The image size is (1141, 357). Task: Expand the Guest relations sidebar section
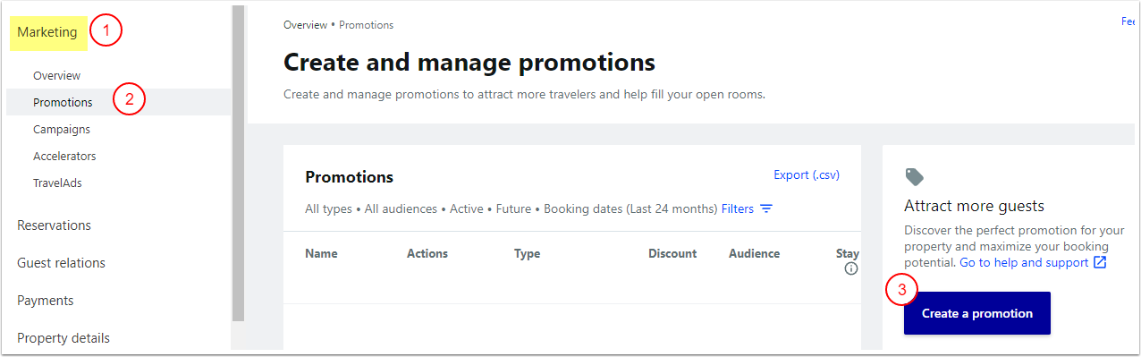click(x=61, y=263)
